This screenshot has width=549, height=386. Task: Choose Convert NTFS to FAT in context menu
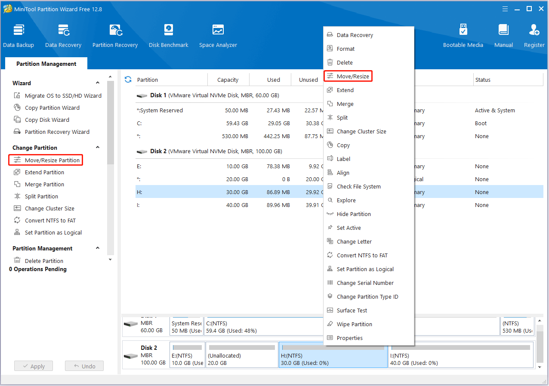pyautogui.click(x=369, y=256)
